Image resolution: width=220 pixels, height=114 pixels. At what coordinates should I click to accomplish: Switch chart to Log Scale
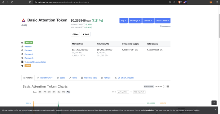[158, 86]
